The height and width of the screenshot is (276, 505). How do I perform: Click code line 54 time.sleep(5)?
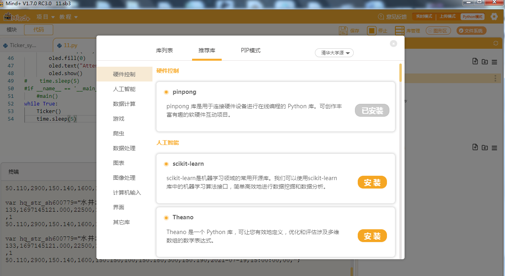click(56, 119)
